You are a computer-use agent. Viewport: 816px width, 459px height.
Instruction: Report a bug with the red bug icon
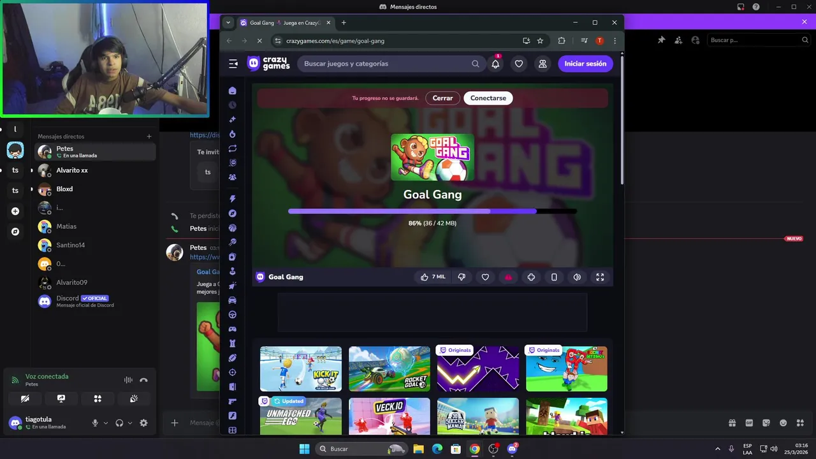click(508, 277)
